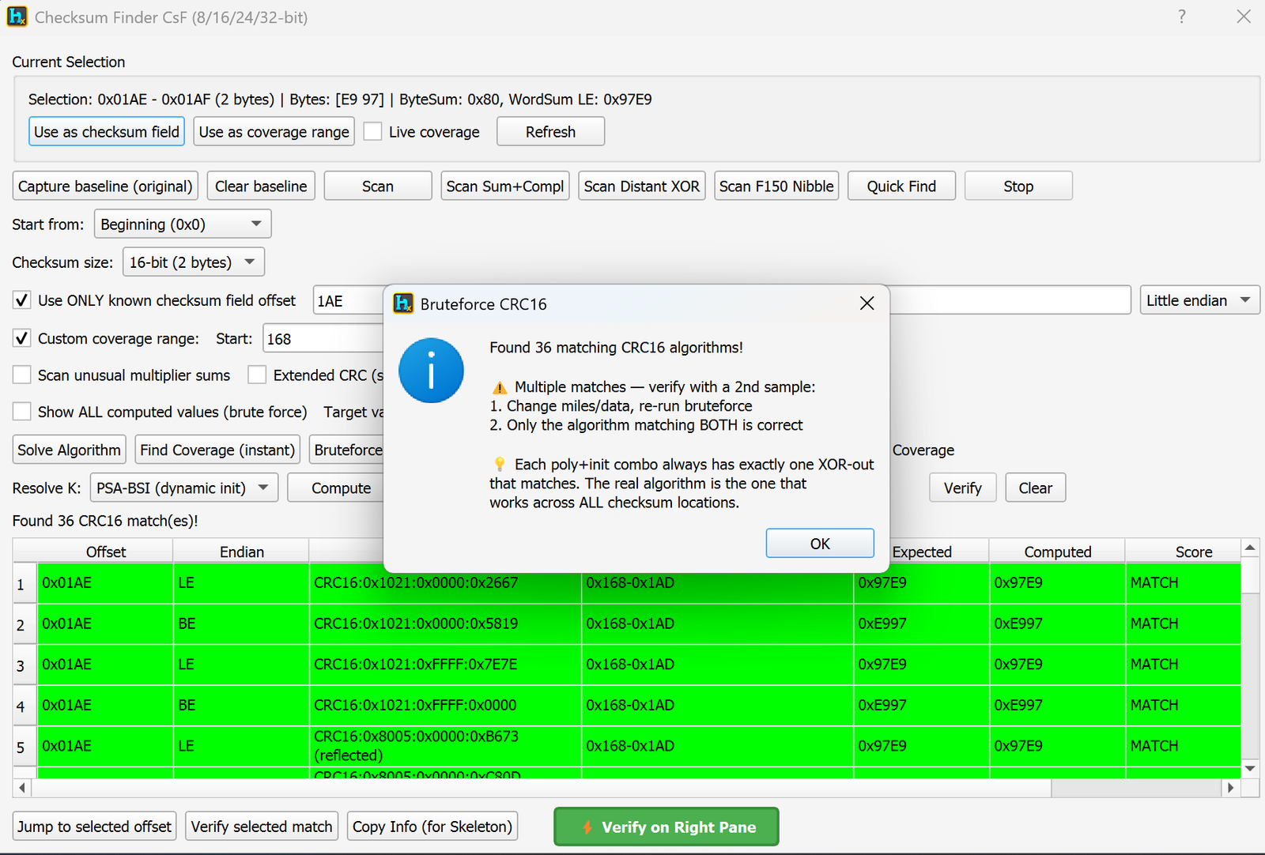Open the Checksum size dropdown

click(x=194, y=262)
